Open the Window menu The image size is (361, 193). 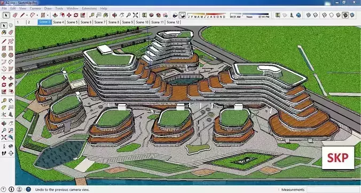(x=72, y=9)
